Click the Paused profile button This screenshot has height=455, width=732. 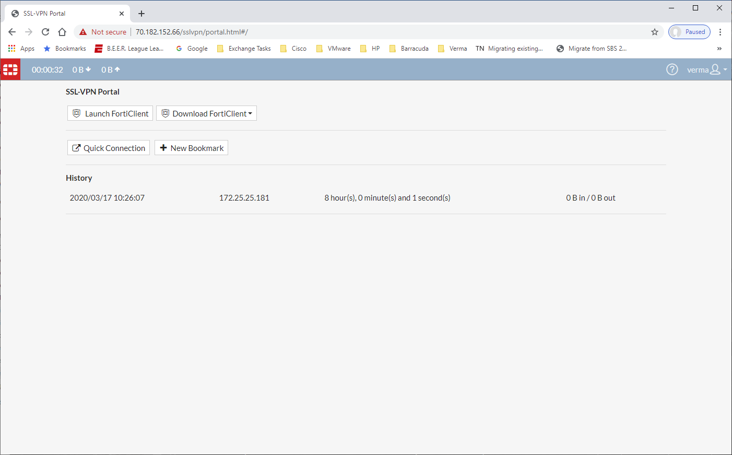pyautogui.click(x=689, y=32)
